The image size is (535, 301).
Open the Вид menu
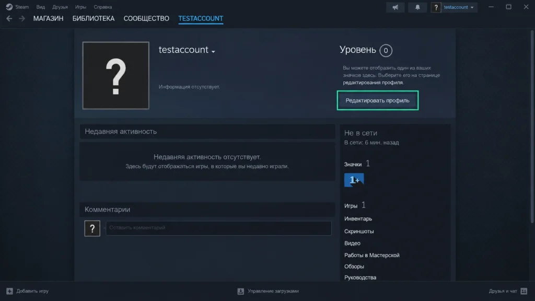click(41, 7)
